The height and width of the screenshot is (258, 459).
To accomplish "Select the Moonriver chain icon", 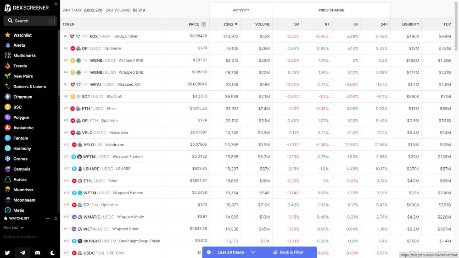I will [8, 190].
